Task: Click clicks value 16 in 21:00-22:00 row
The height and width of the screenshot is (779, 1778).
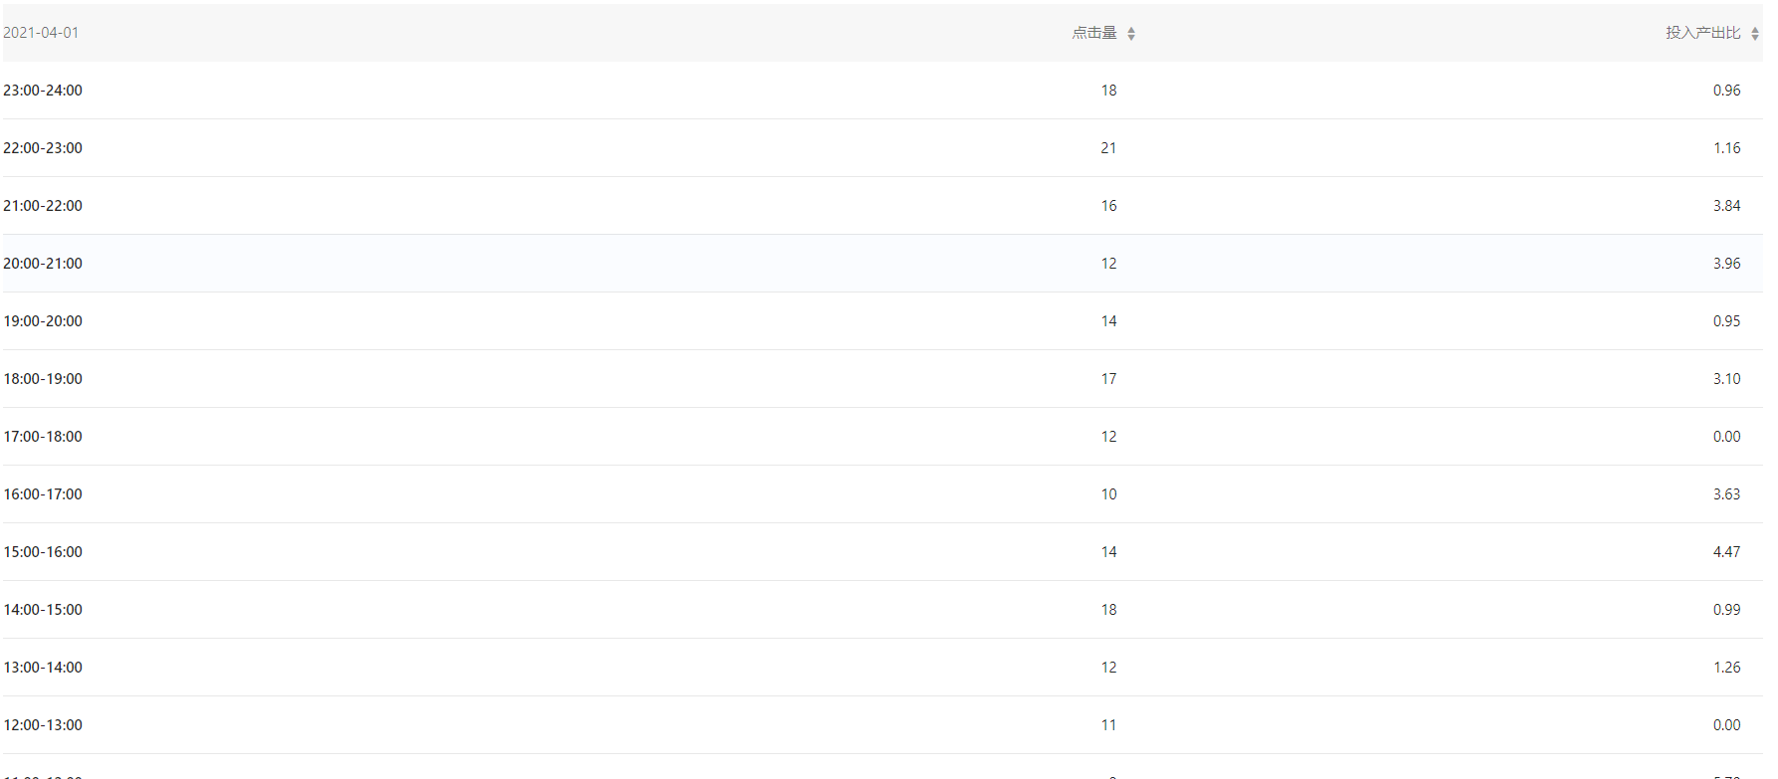Action: (1108, 206)
